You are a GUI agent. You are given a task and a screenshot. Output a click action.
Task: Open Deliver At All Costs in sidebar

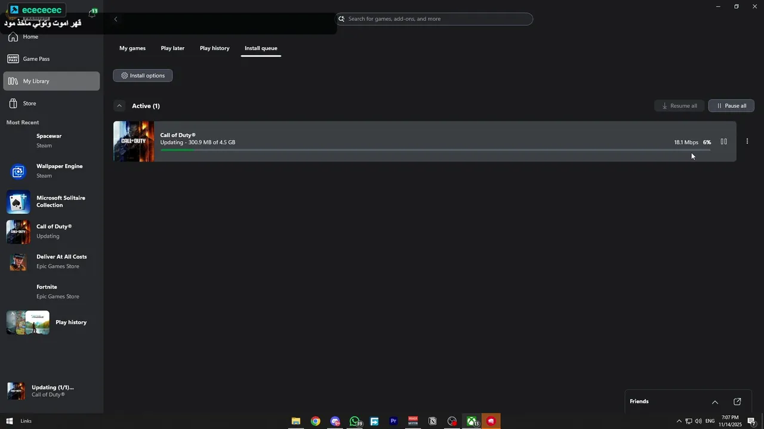[x=51, y=262]
